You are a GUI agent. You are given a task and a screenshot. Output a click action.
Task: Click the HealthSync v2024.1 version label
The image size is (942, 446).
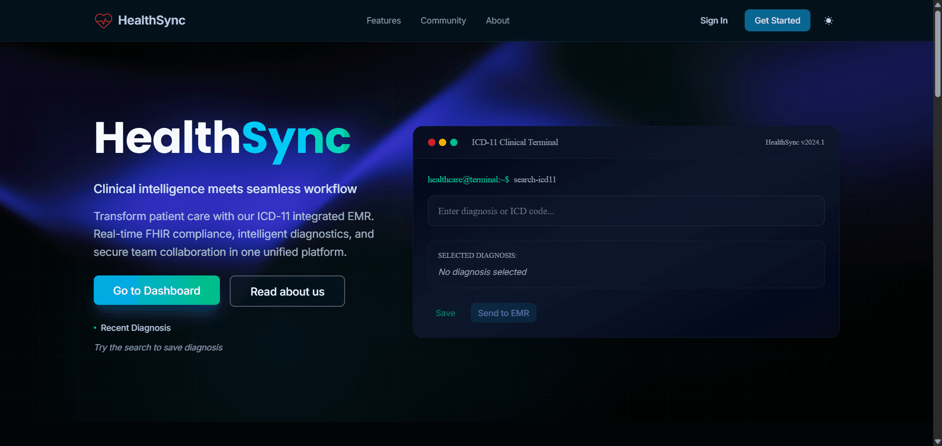(x=794, y=142)
